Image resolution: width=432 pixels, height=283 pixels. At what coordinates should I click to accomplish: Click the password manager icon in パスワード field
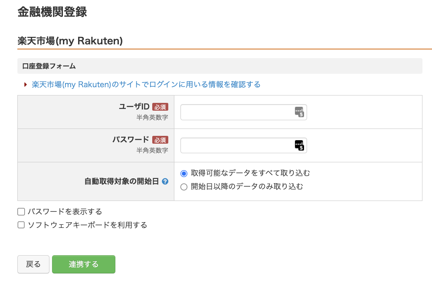tap(299, 145)
